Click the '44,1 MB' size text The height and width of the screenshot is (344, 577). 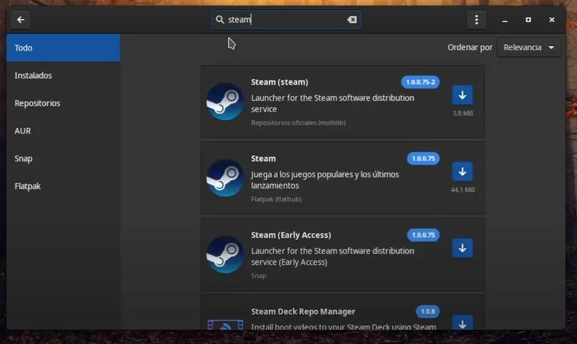click(x=463, y=190)
